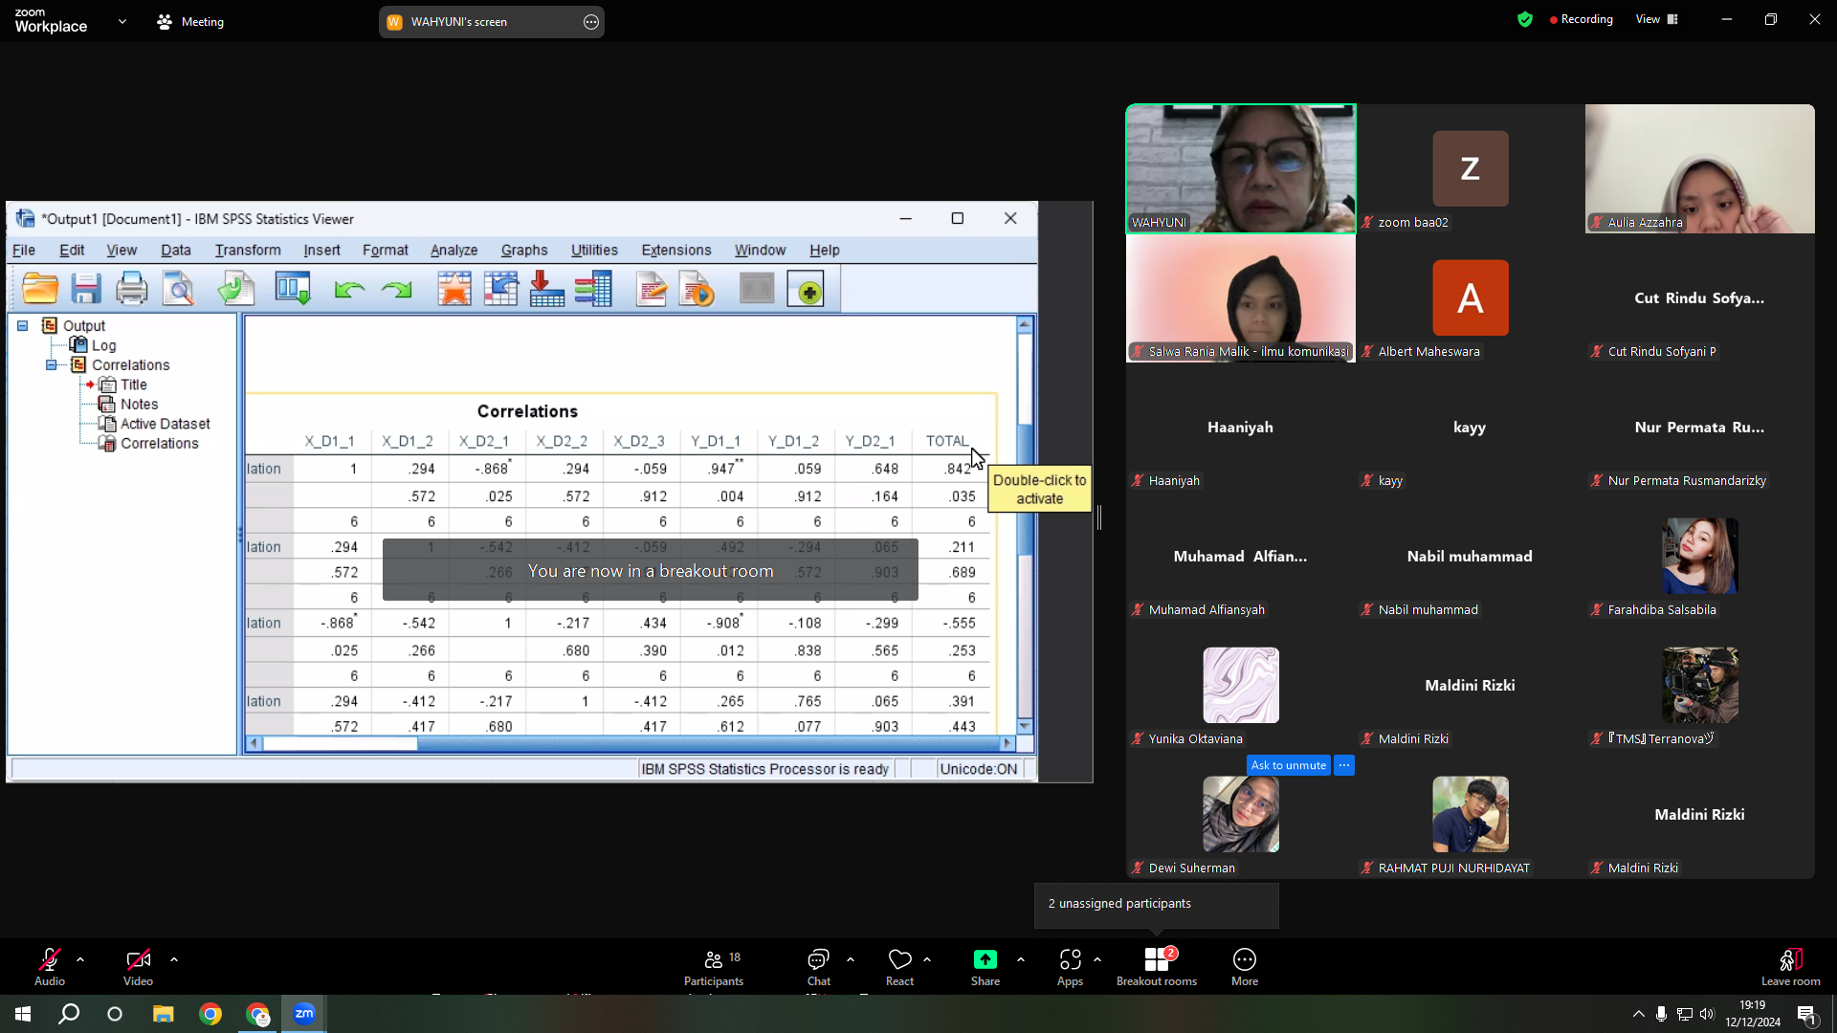Click the Variables list icon in SPSS toolbar
Screen dimensions: 1837x1033
[593, 289]
